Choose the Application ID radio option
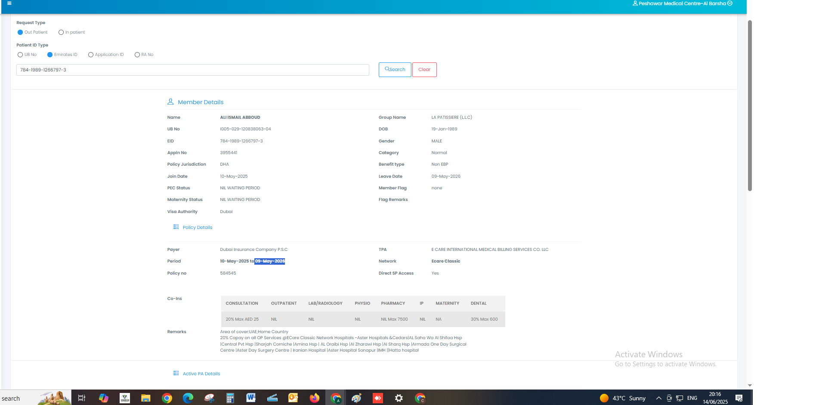 click(91, 55)
